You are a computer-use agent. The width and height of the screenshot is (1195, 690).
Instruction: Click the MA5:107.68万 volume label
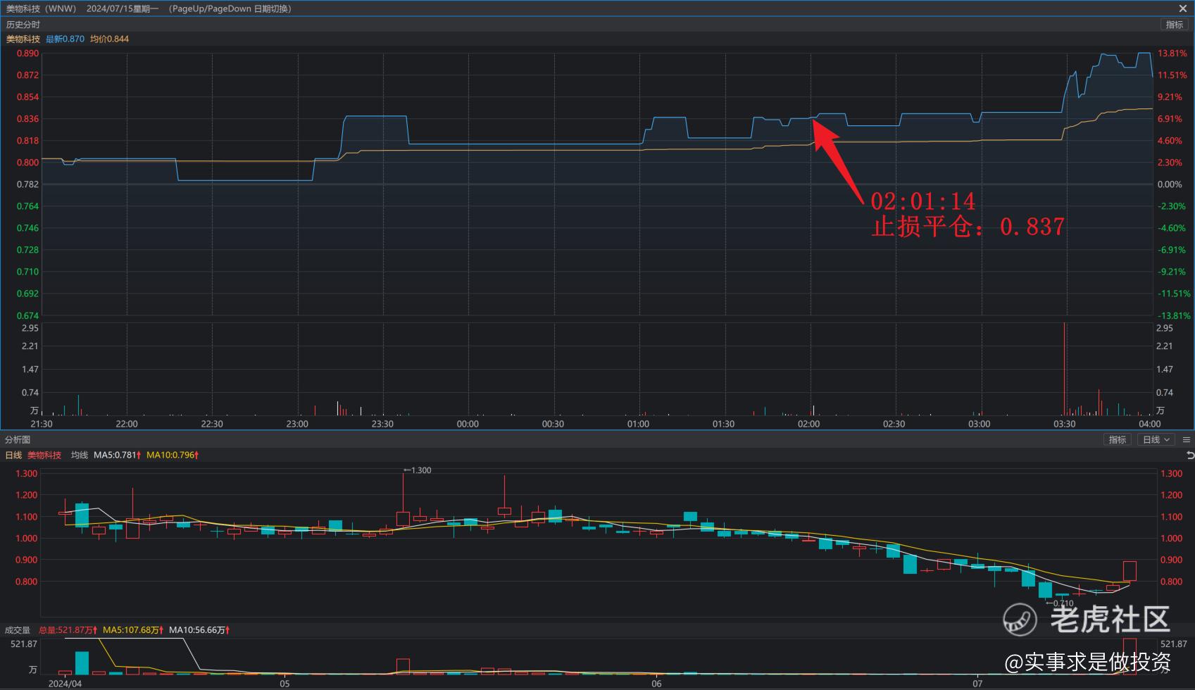pyautogui.click(x=133, y=629)
